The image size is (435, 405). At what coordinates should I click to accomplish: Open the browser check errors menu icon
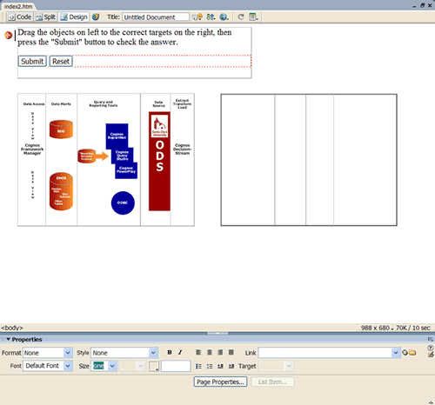197,17
